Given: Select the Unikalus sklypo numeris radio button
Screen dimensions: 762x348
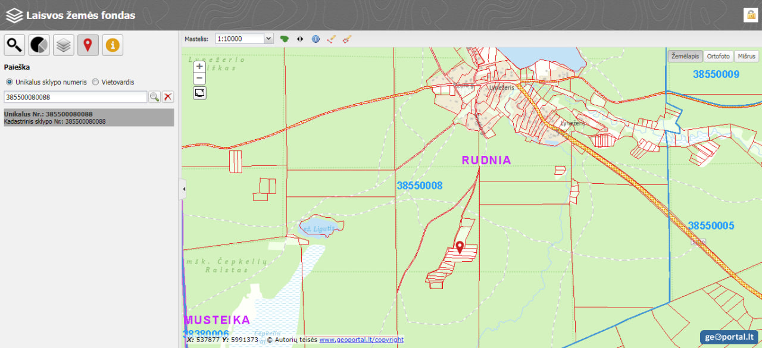Looking at the screenshot, I should point(9,82).
